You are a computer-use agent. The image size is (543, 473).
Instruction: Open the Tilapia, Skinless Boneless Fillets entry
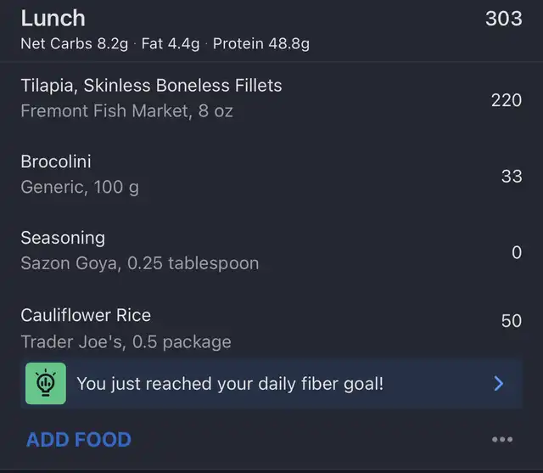pyautogui.click(x=151, y=85)
